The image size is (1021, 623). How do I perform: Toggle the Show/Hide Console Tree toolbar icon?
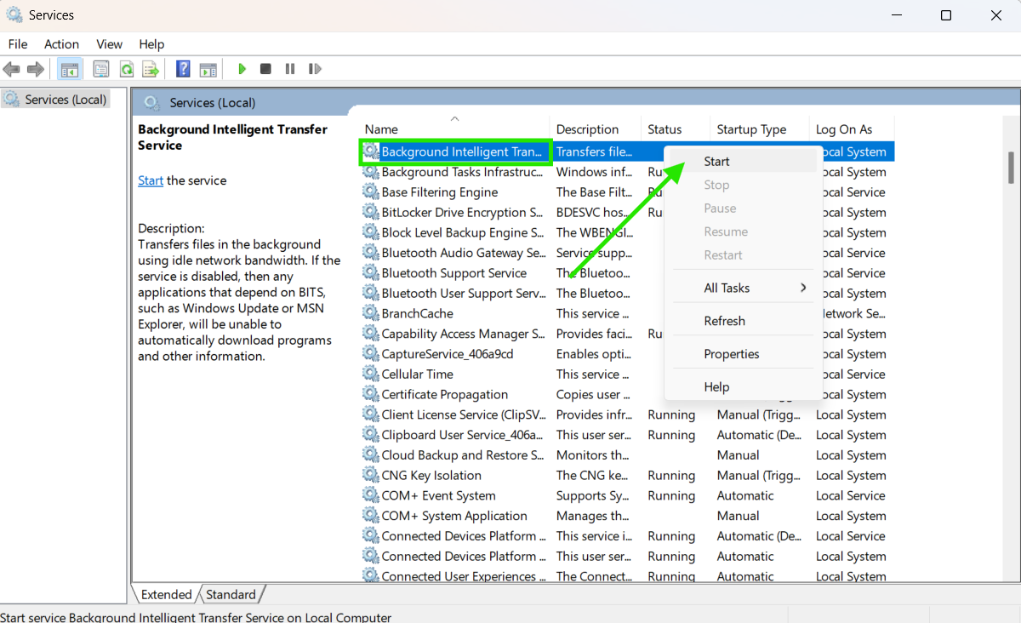(70, 69)
